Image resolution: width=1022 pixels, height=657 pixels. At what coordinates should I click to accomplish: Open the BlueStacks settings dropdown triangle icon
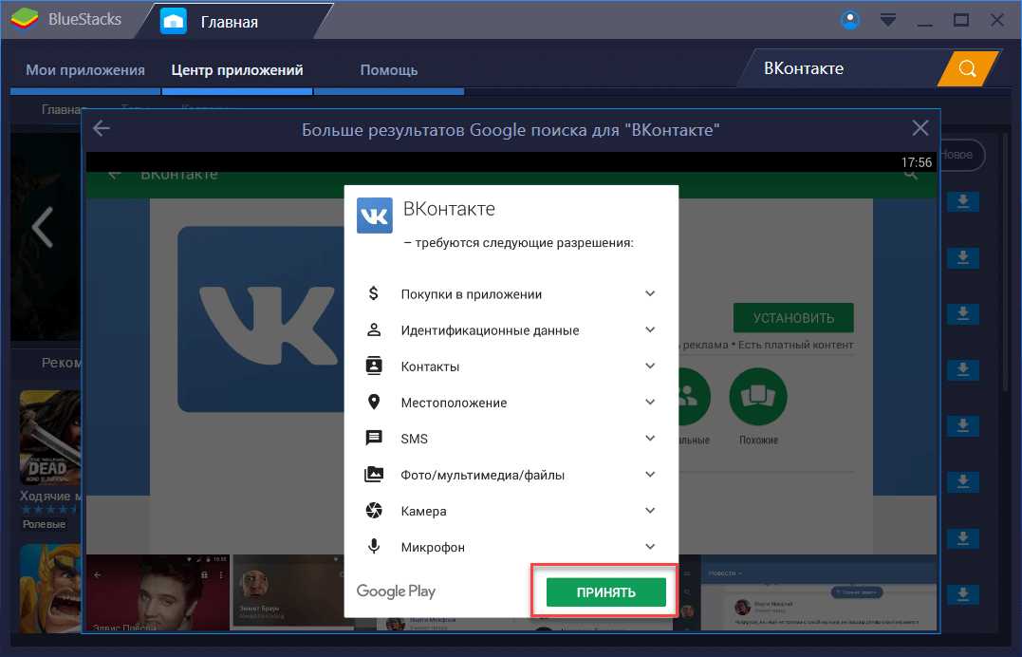pyautogui.click(x=888, y=20)
